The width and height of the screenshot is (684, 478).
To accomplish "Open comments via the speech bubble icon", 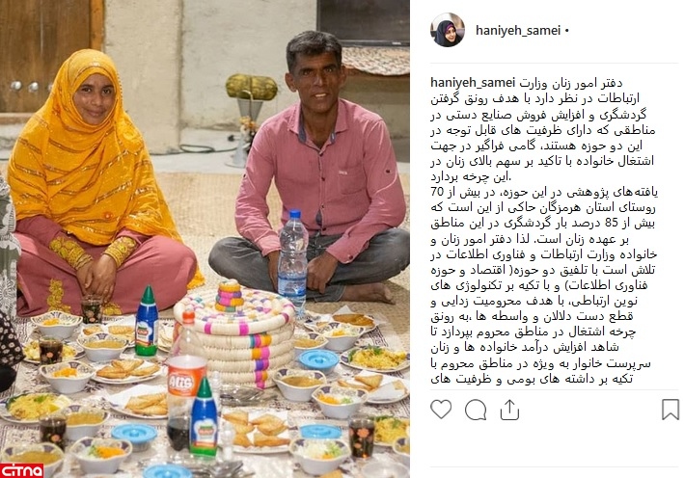I will coord(476,410).
